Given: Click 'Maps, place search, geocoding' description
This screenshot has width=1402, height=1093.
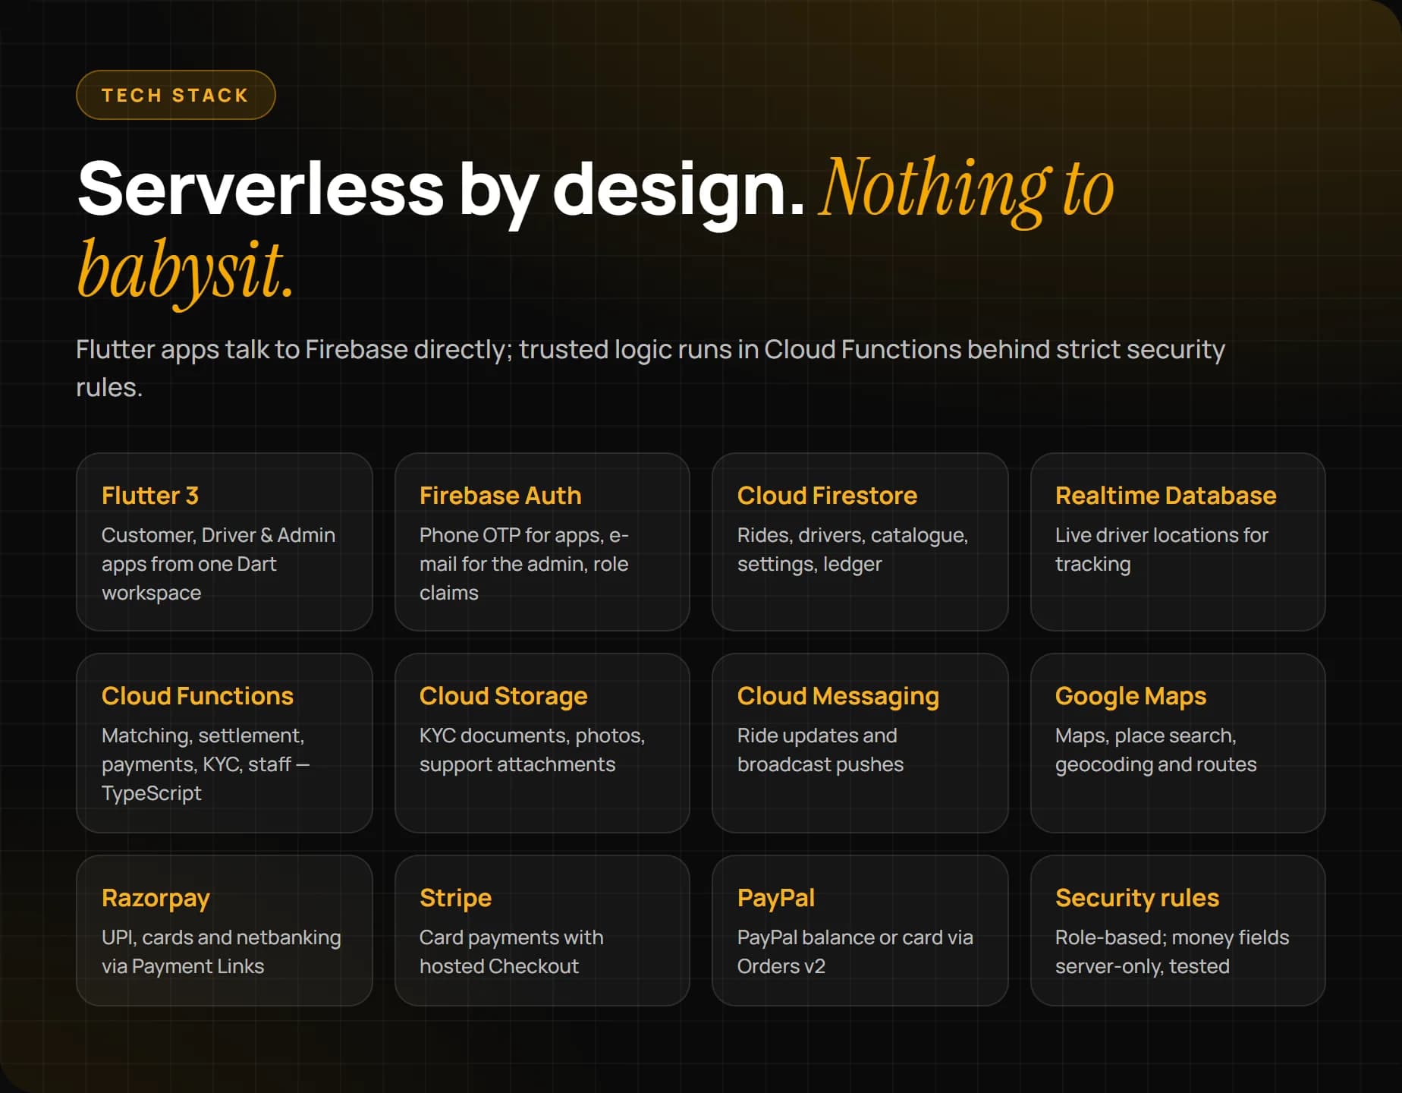Looking at the screenshot, I should [1156, 750].
